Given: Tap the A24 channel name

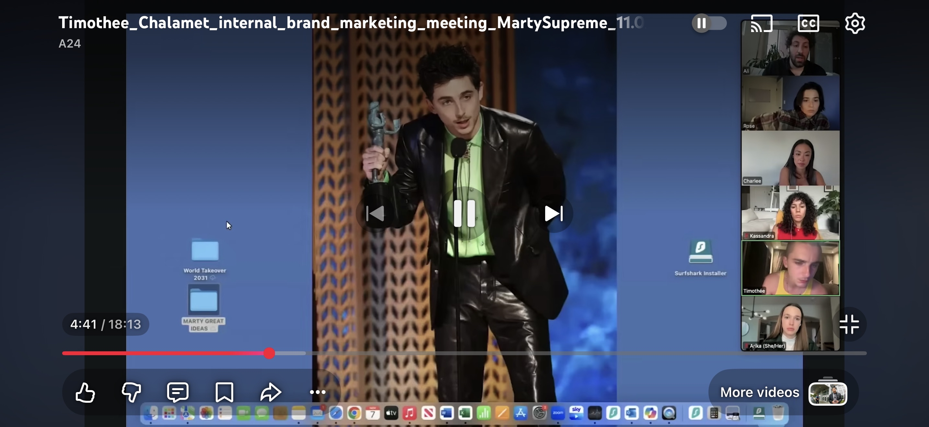Looking at the screenshot, I should (70, 44).
